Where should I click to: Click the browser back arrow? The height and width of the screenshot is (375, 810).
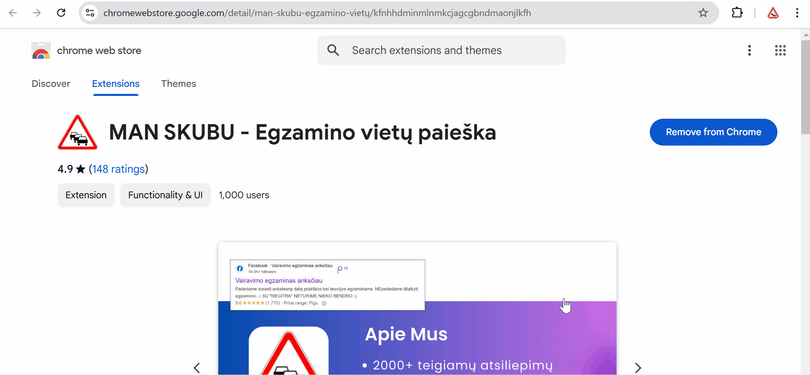click(x=13, y=13)
